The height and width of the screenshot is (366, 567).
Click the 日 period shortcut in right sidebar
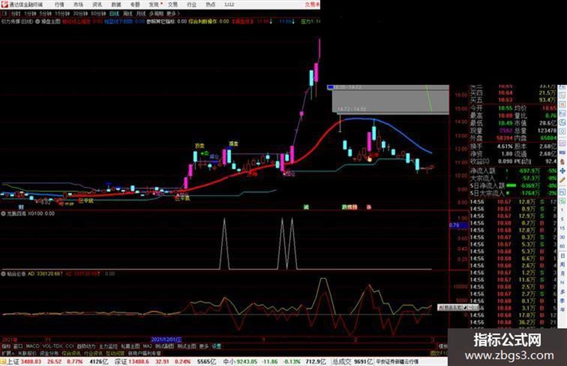(x=562, y=255)
